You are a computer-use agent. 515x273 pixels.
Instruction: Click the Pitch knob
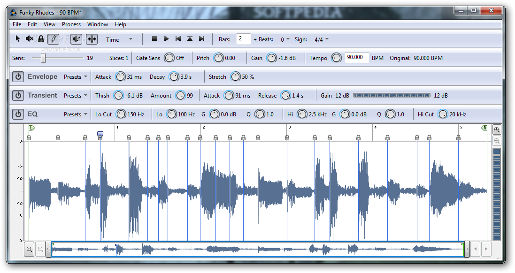point(218,58)
